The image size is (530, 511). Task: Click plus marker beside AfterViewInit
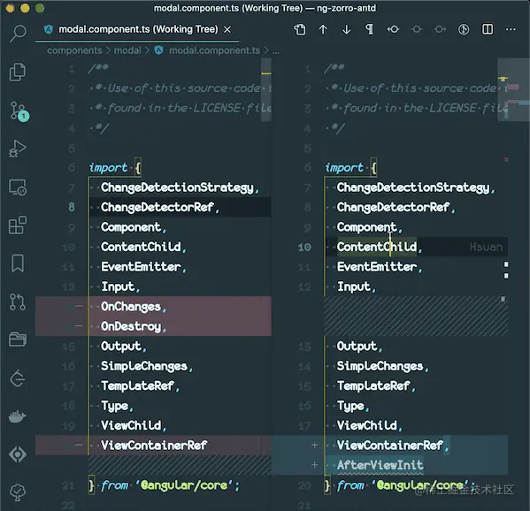314,465
